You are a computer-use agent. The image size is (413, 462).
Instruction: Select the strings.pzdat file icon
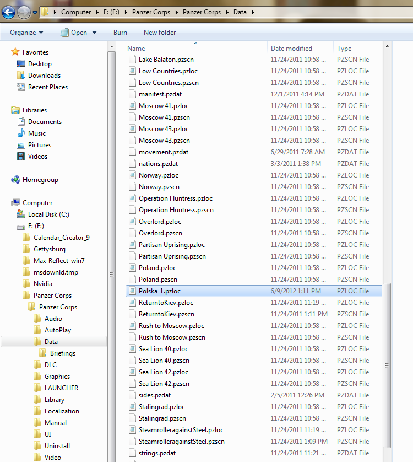click(x=132, y=453)
